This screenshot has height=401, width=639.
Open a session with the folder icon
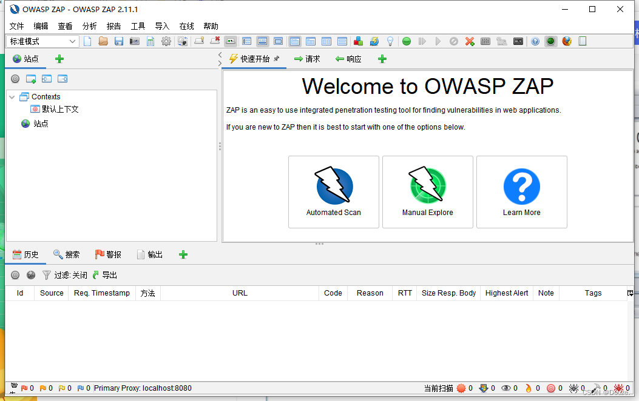pos(103,41)
